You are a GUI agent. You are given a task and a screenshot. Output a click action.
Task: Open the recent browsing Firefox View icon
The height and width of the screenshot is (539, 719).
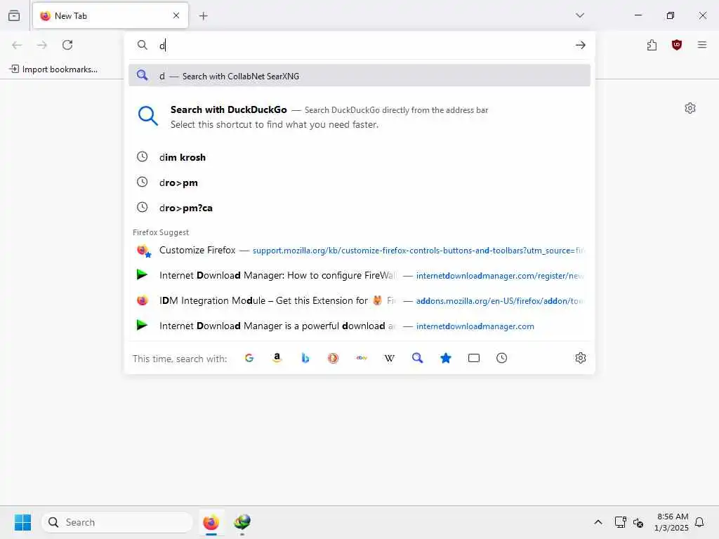[14, 15]
